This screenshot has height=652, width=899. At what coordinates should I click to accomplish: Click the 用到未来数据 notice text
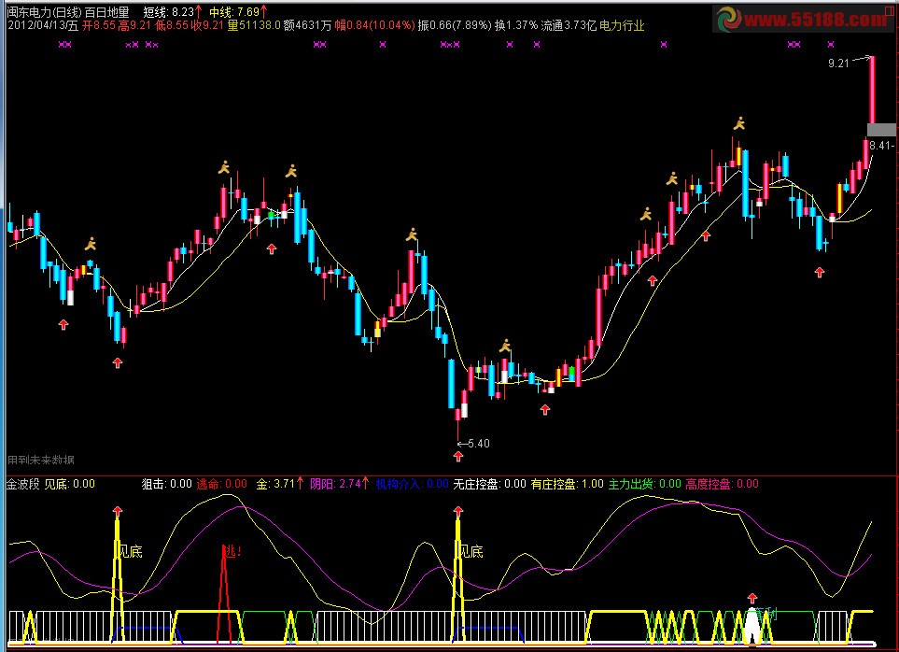(41, 460)
